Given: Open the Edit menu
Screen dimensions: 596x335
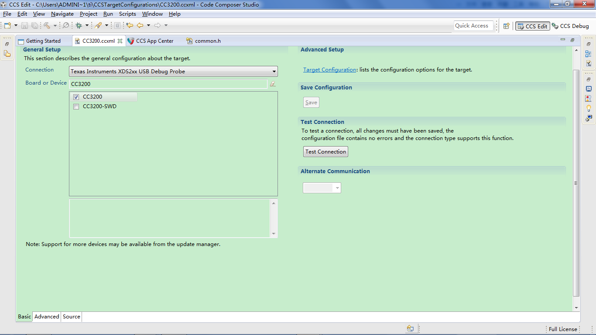Looking at the screenshot, I should 22,14.
